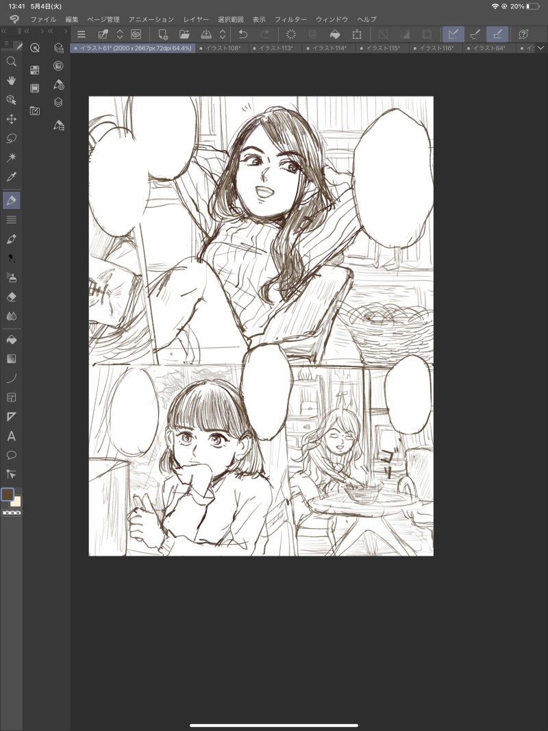This screenshot has width=548, height=731.
Task: Click the Open file folder icon
Action: (184, 34)
